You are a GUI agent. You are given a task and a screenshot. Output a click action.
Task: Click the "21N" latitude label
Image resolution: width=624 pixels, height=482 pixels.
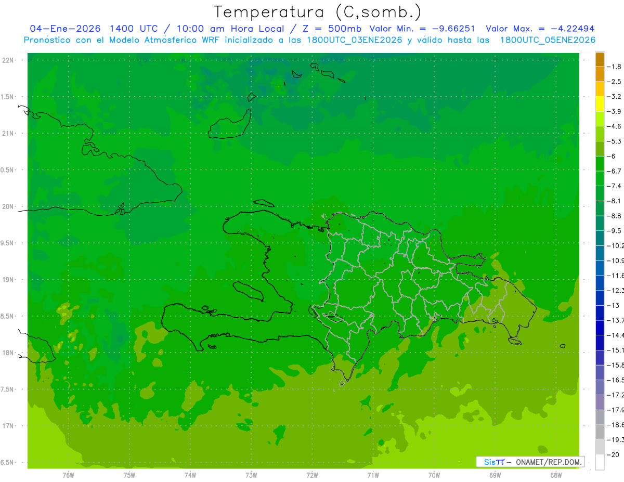pyautogui.click(x=8, y=134)
